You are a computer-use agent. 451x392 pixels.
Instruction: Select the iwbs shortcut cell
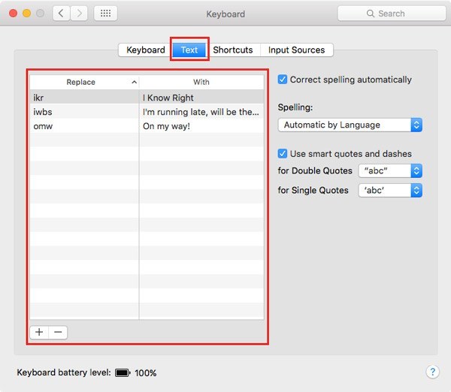(84, 112)
